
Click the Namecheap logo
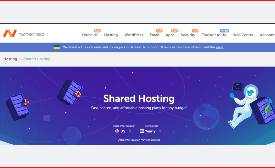point(24,33)
